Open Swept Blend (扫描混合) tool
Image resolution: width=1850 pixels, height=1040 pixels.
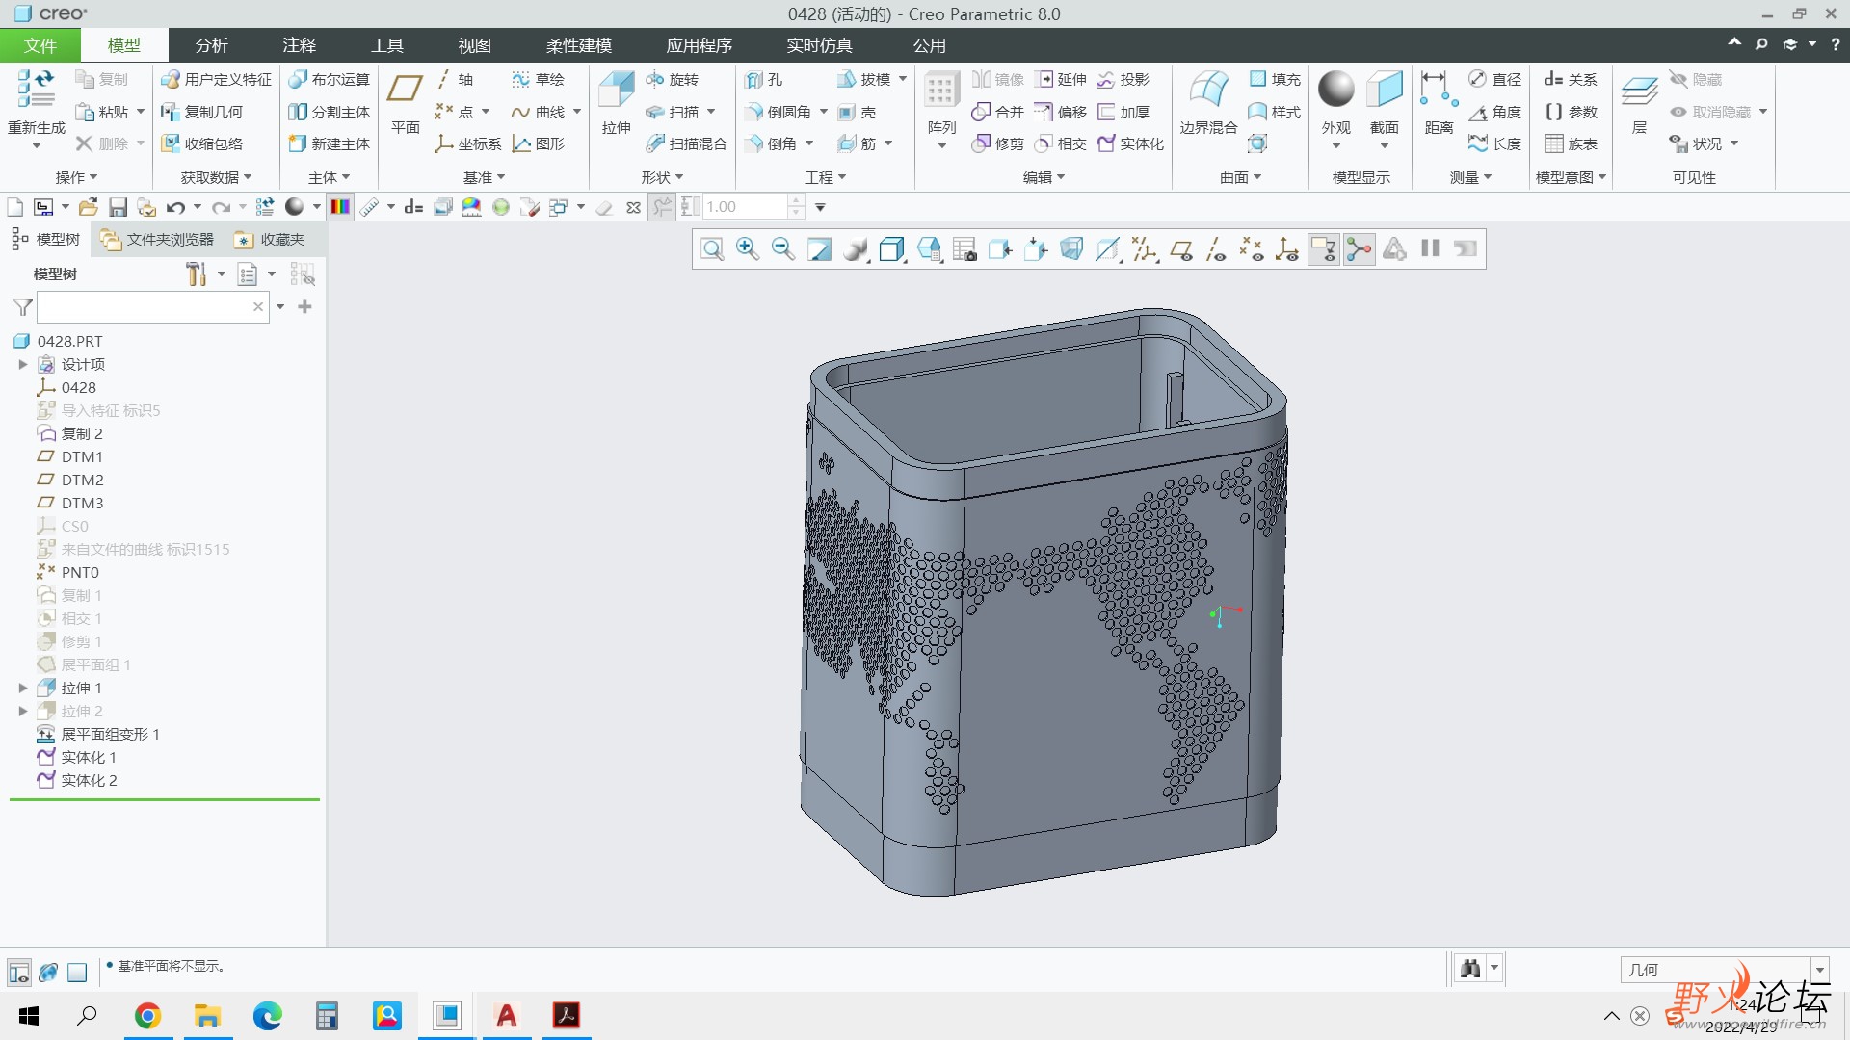686,143
